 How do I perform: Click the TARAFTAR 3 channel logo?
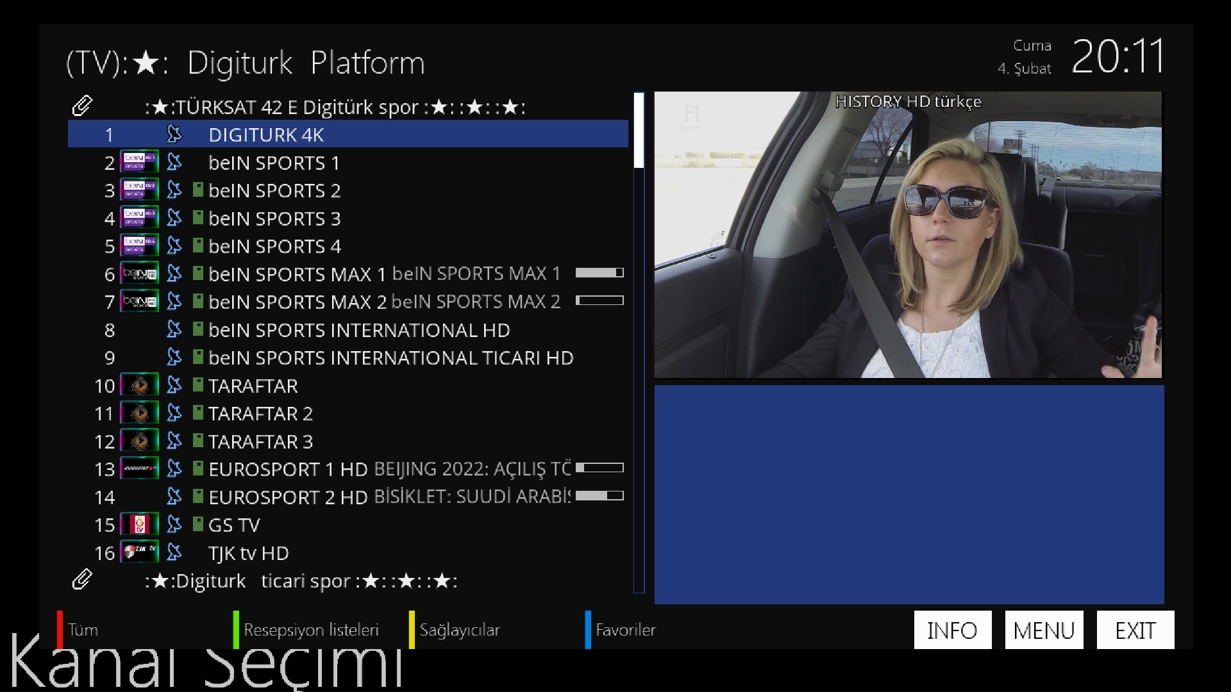(x=139, y=441)
